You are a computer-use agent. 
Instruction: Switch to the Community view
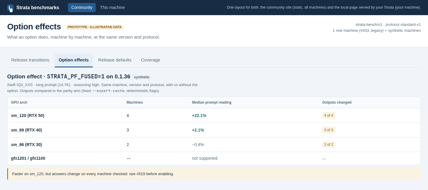click(x=82, y=7)
